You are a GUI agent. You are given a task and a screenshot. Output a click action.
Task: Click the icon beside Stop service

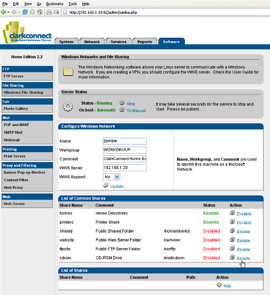(122, 102)
